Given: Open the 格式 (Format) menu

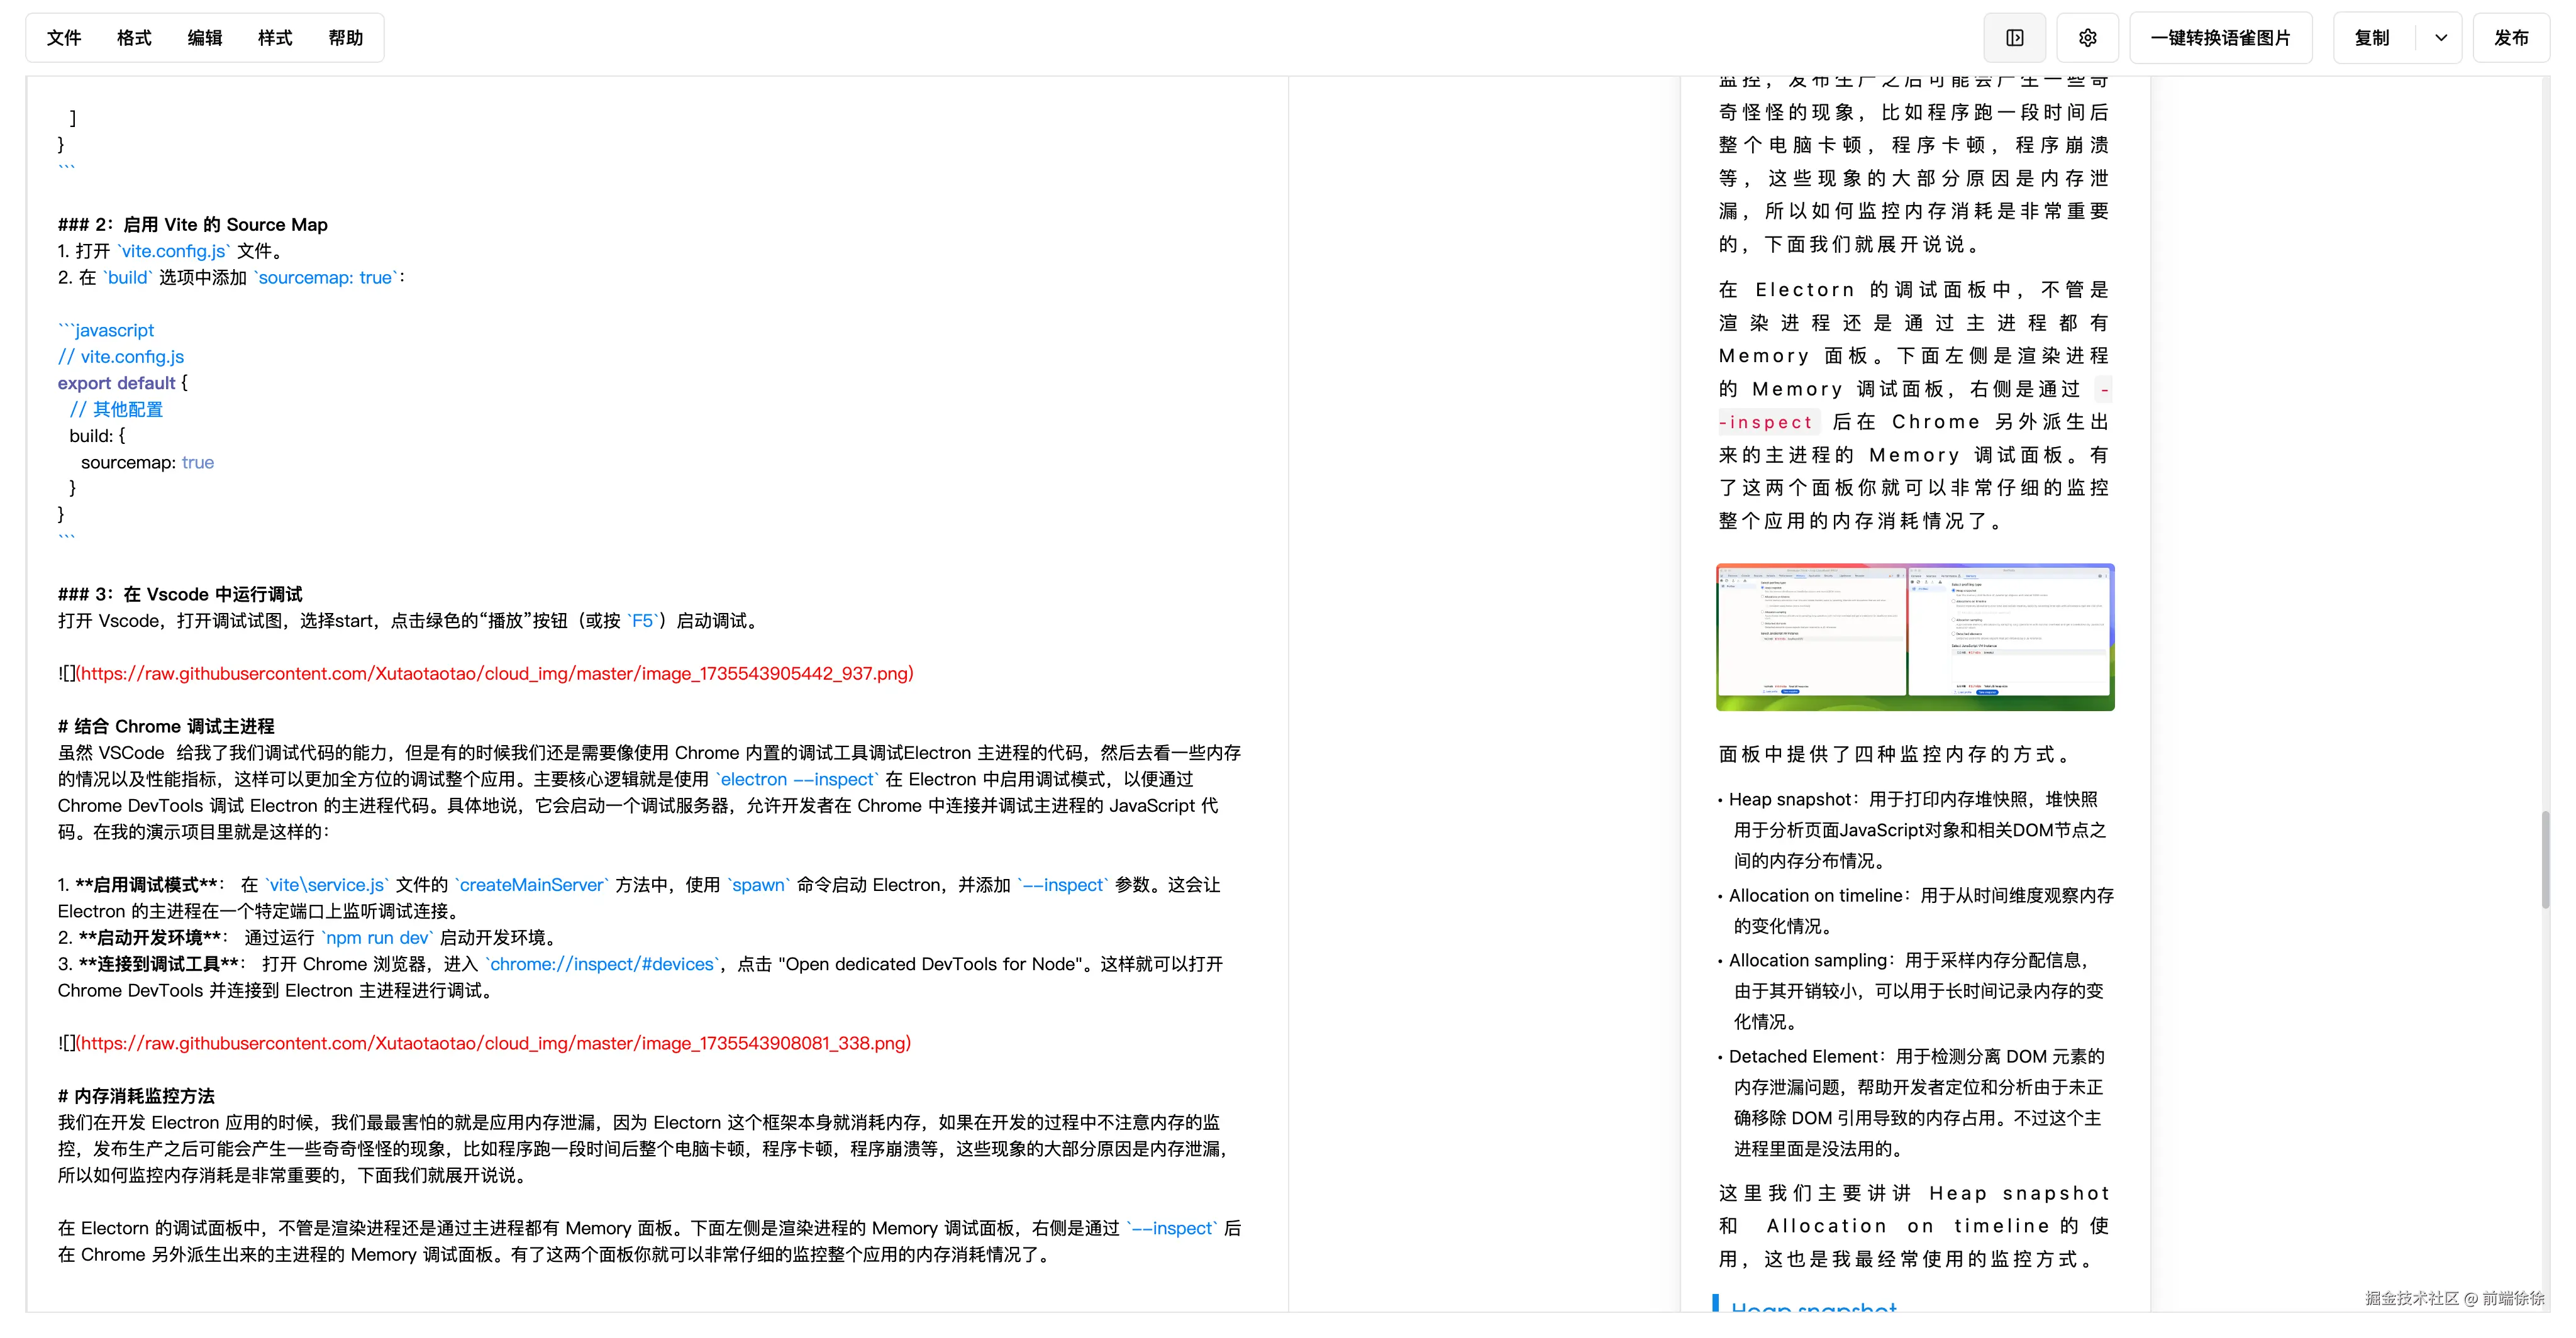Looking at the screenshot, I should (x=134, y=38).
